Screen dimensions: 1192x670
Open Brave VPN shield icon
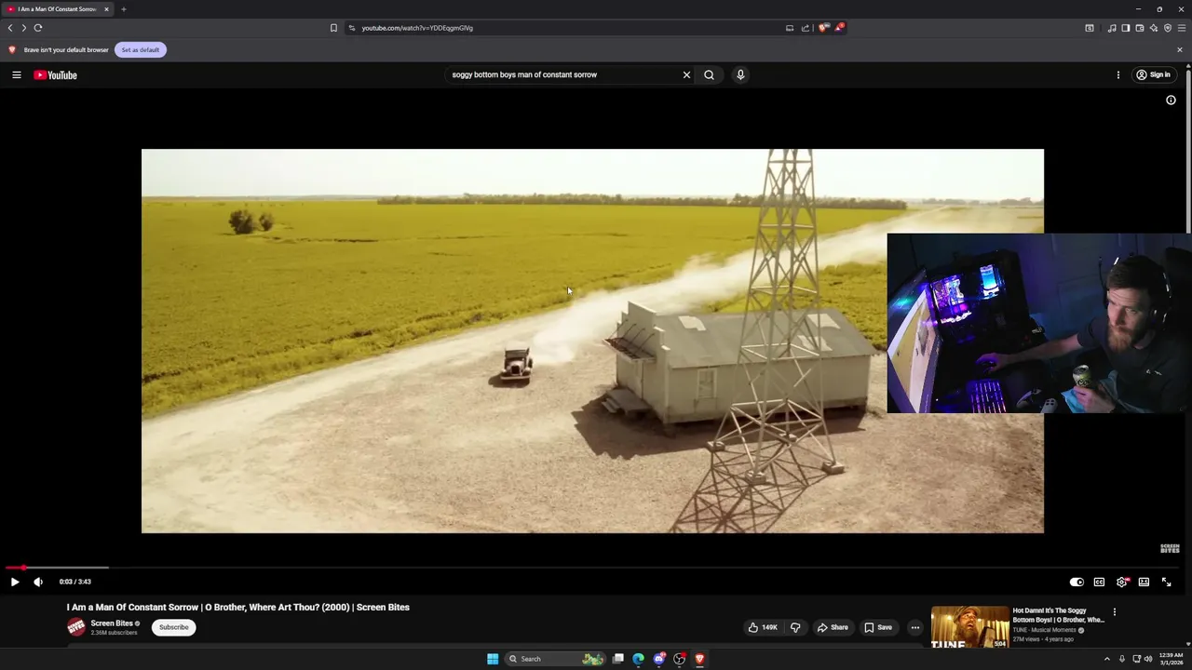pyautogui.click(x=1167, y=28)
